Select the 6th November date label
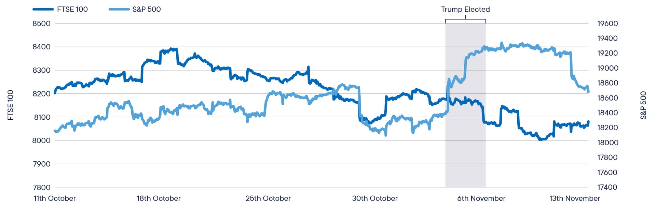The width and height of the screenshot is (656, 209). pos(481,198)
